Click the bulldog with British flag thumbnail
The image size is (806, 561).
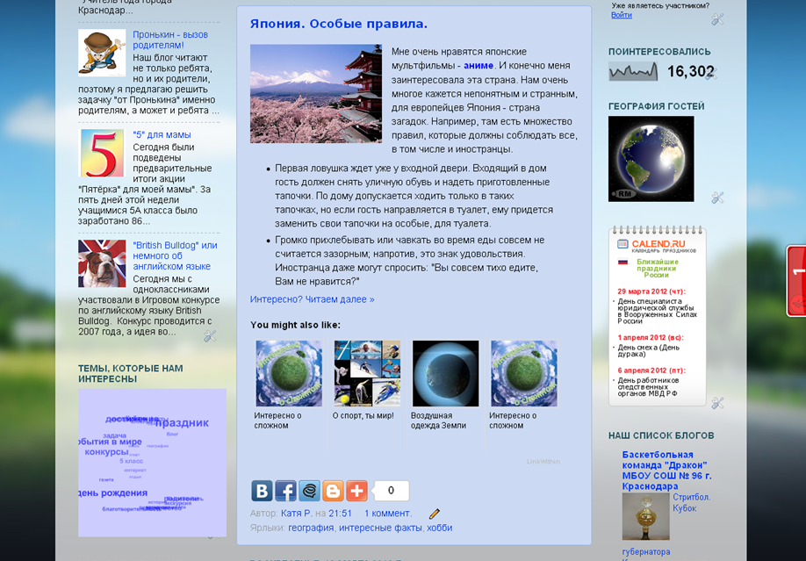[x=102, y=263]
